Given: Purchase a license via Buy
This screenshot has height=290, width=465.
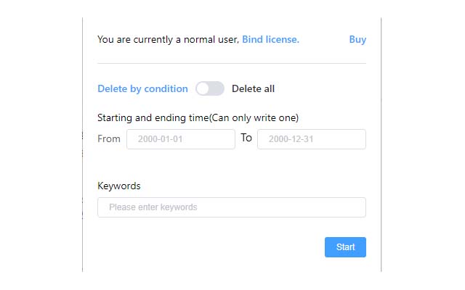Looking at the screenshot, I should [357, 39].
